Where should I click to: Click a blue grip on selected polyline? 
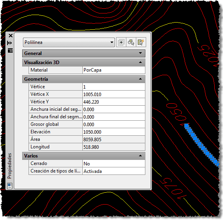point(187,125)
